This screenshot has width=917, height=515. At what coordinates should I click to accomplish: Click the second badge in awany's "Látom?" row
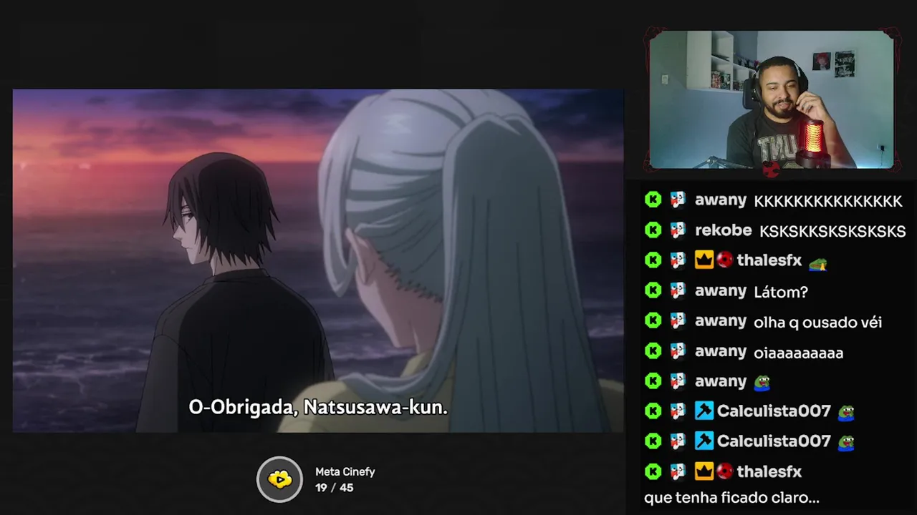(678, 290)
